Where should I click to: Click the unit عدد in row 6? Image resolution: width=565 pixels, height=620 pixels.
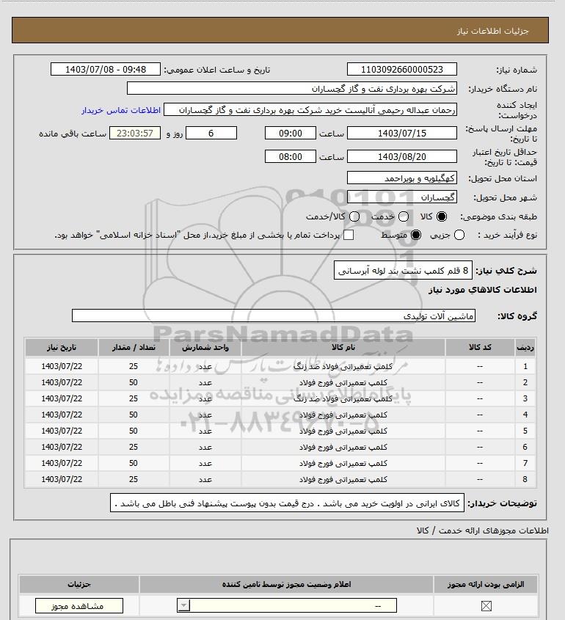click(x=205, y=447)
